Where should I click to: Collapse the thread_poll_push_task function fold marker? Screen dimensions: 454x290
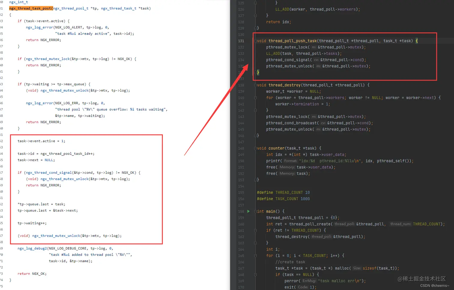pyautogui.click(x=255, y=41)
